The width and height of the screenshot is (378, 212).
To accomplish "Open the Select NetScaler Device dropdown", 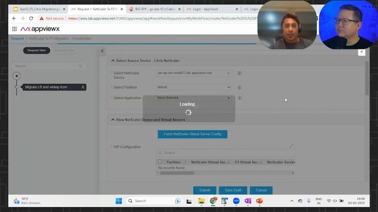I will click(x=194, y=73).
